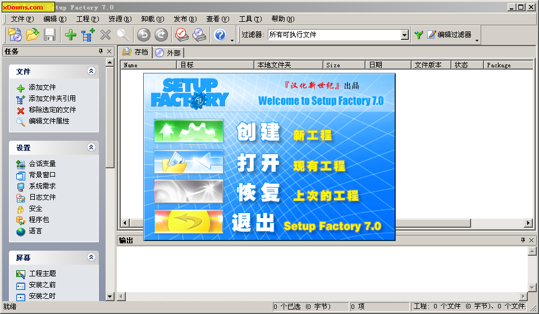This screenshot has height=314, width=539.
Task: Click inside the 所有可执行文件 filter field
Action: tap(334, 35)
